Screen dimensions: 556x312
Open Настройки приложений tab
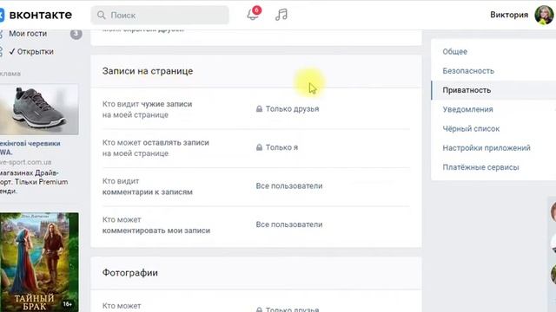point(486,148)
